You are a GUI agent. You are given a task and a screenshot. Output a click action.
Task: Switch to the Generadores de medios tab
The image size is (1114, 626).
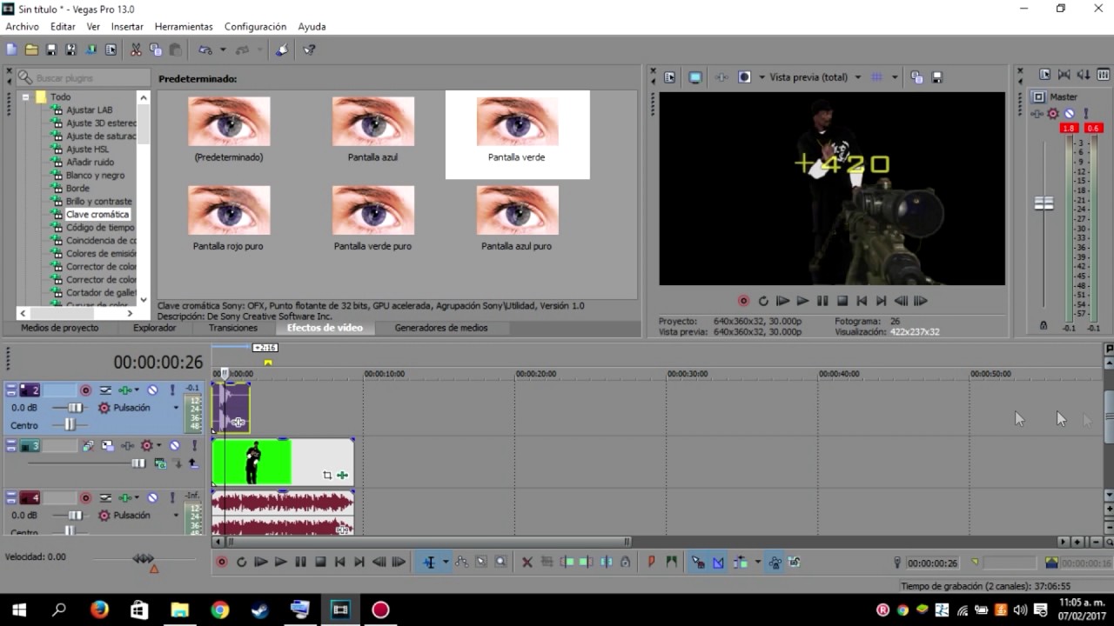click(441, 328)
